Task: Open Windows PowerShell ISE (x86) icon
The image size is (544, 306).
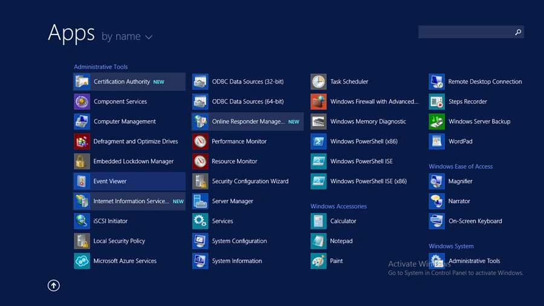Action: coord(319,181)
